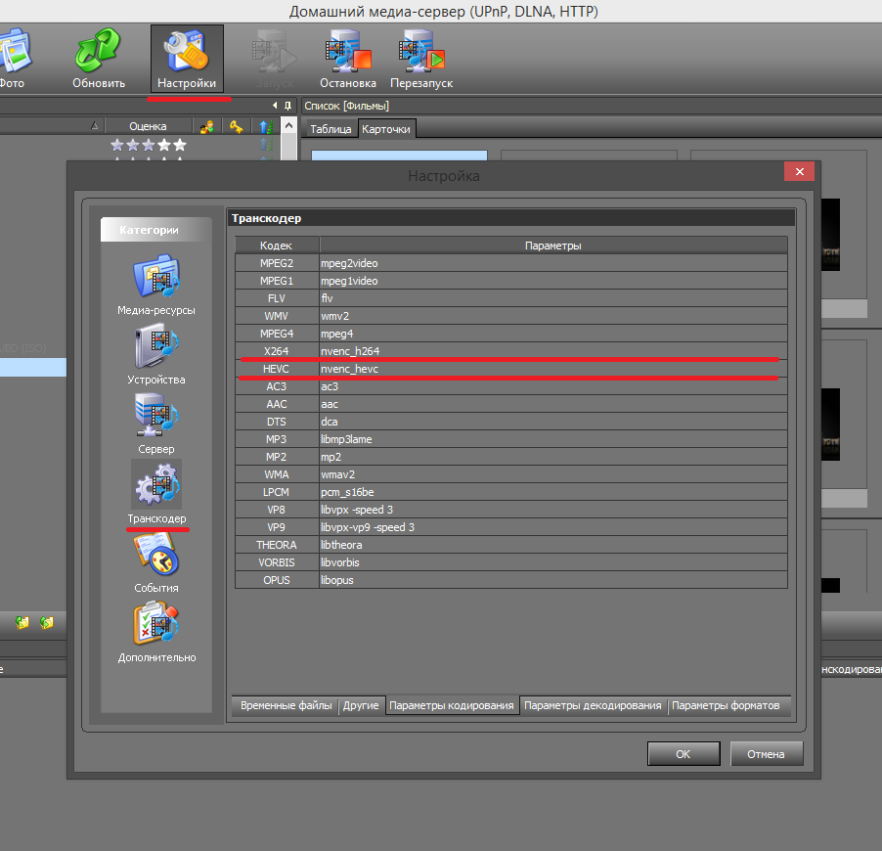
Task: Switch to the Временные файлы tab
Action: click(x=284, y=705)
